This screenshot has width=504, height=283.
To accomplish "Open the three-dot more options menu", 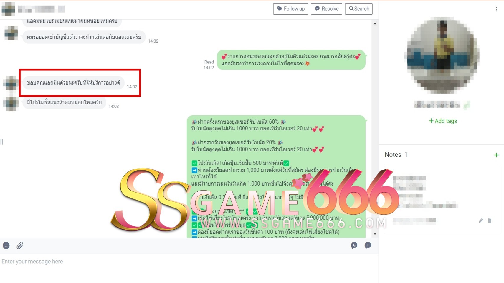I will tap(496, 9).
